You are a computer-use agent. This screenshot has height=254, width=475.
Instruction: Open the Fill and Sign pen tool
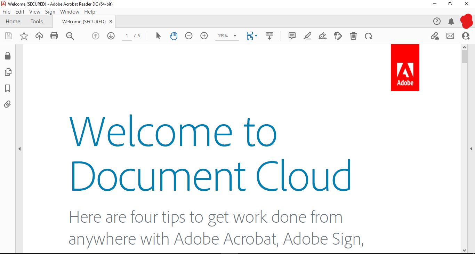pyautogui.click(x=323, y=36)
